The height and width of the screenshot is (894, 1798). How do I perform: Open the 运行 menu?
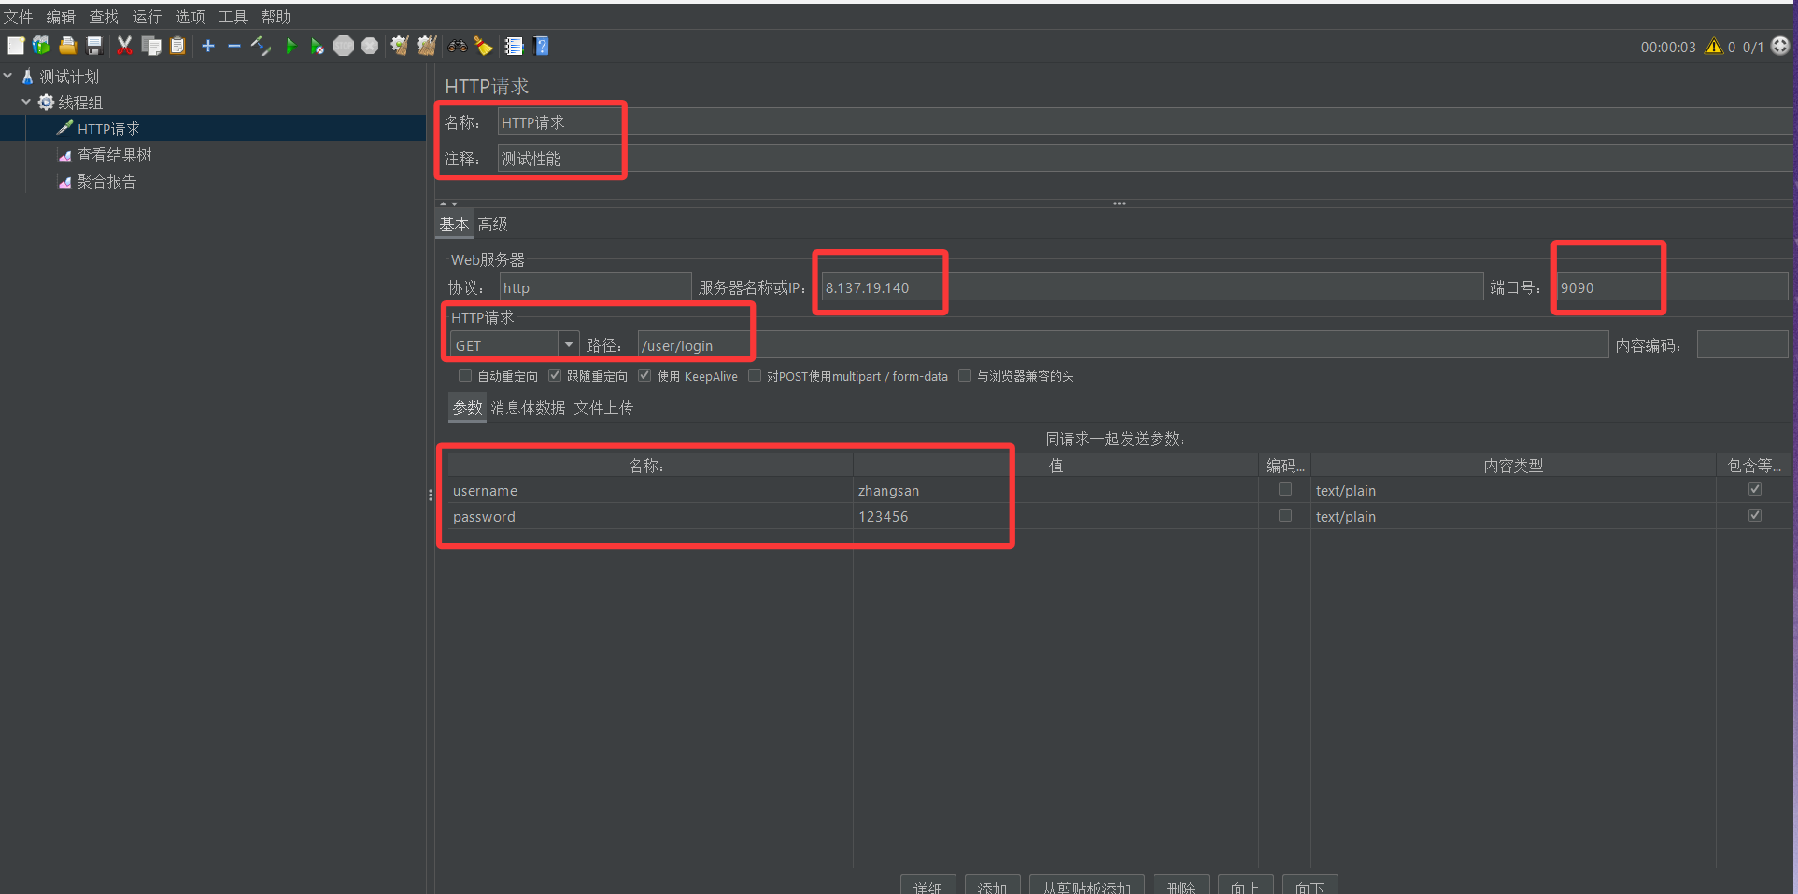click(147, 17)
